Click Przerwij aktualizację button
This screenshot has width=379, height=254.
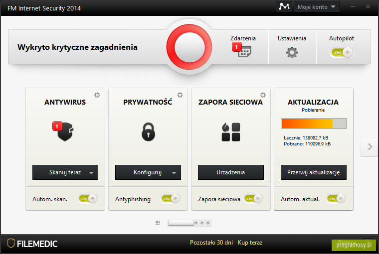point(314,172)
